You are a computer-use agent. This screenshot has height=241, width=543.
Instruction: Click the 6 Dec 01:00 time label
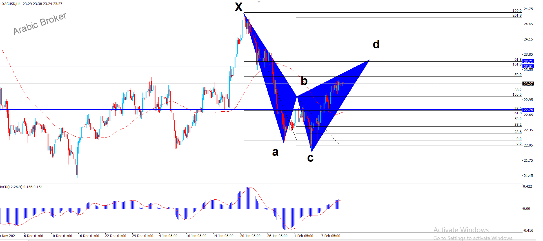(34, 236)
